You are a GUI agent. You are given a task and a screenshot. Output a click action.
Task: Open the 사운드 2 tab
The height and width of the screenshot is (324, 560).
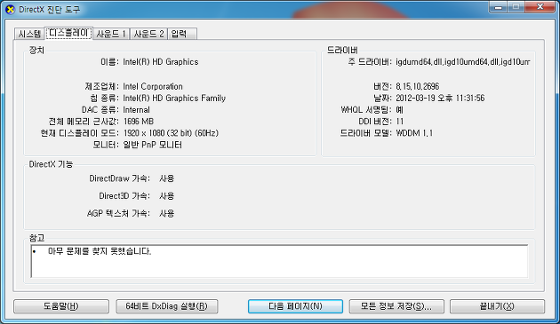point(148,34)
